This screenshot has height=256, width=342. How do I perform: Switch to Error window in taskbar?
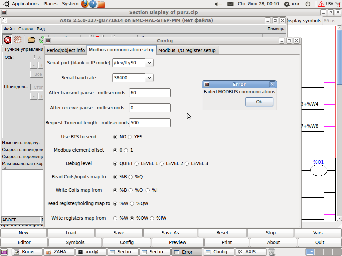(187, 252)
